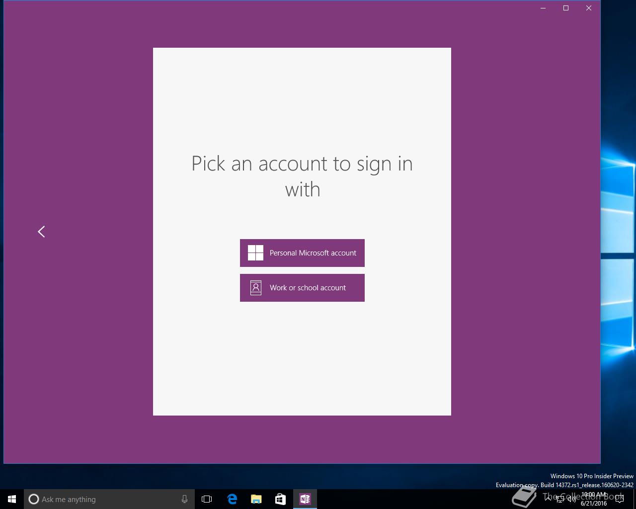Select OneNote taskbar icon
The image size is (636, 509).
tap(305, 499)
